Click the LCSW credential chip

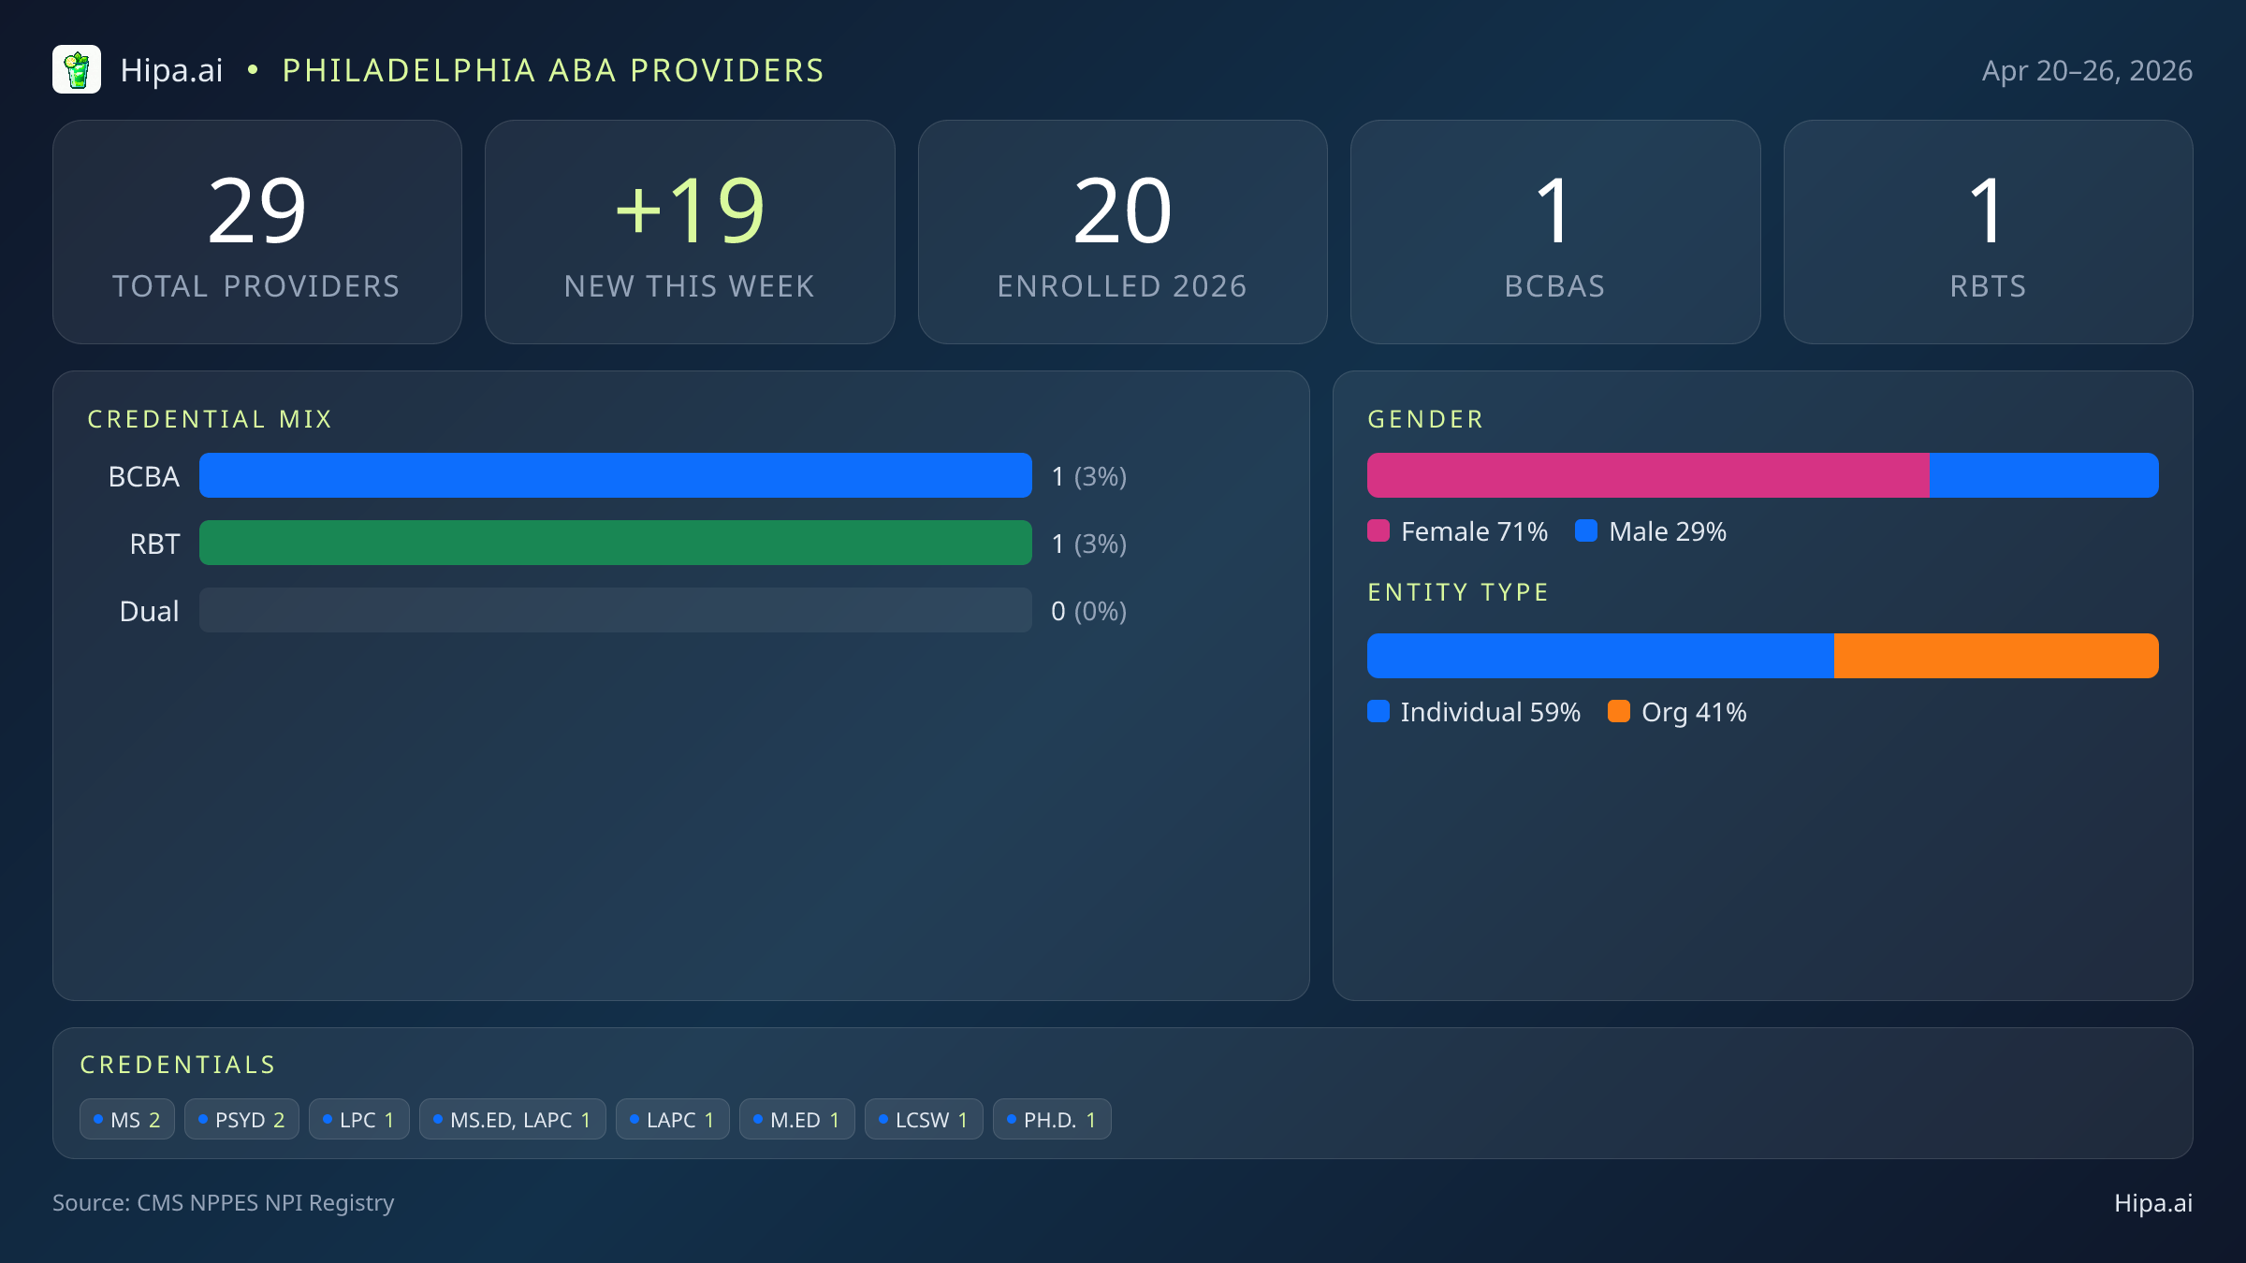923,1119
